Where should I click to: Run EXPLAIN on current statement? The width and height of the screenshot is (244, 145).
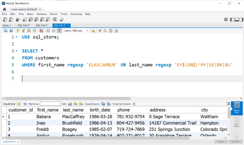pyautogui.click(x=29, y=31)
